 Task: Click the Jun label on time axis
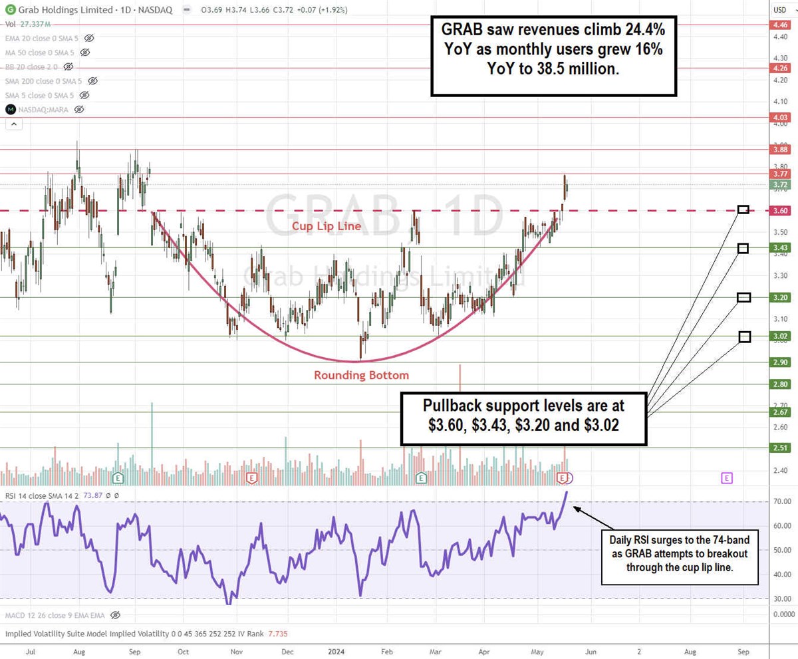591,652
